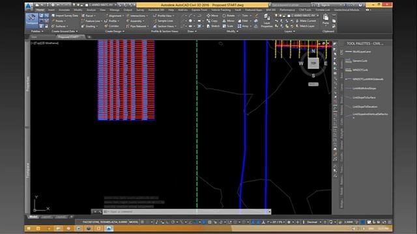Select MNDOTCurb in Tool Palettes
Viewport: 417px width, 234px height.
tap(356, 70)
